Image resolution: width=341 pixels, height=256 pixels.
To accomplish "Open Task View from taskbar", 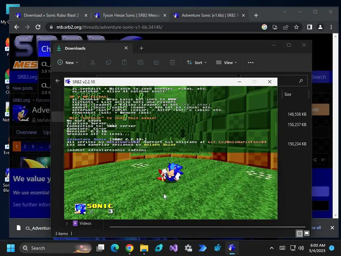I will [x=101, y=248].
